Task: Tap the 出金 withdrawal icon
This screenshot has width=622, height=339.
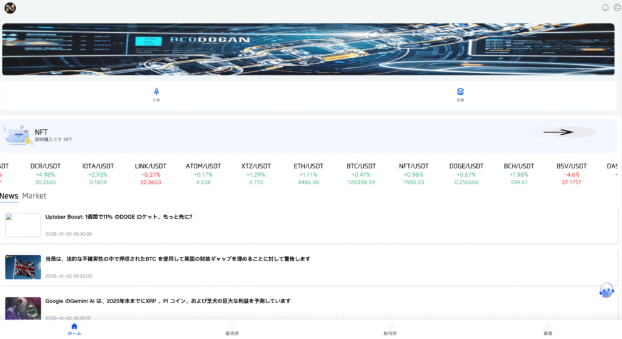Action: pos(460,92)
